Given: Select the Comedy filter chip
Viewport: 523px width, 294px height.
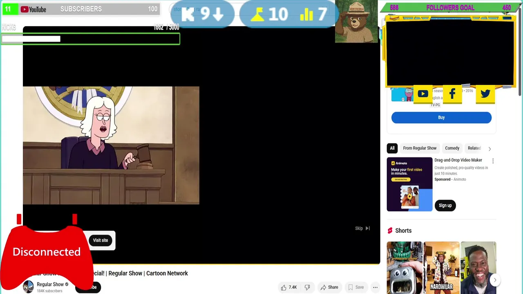Looking at the screenshot, I should [452, 148].
